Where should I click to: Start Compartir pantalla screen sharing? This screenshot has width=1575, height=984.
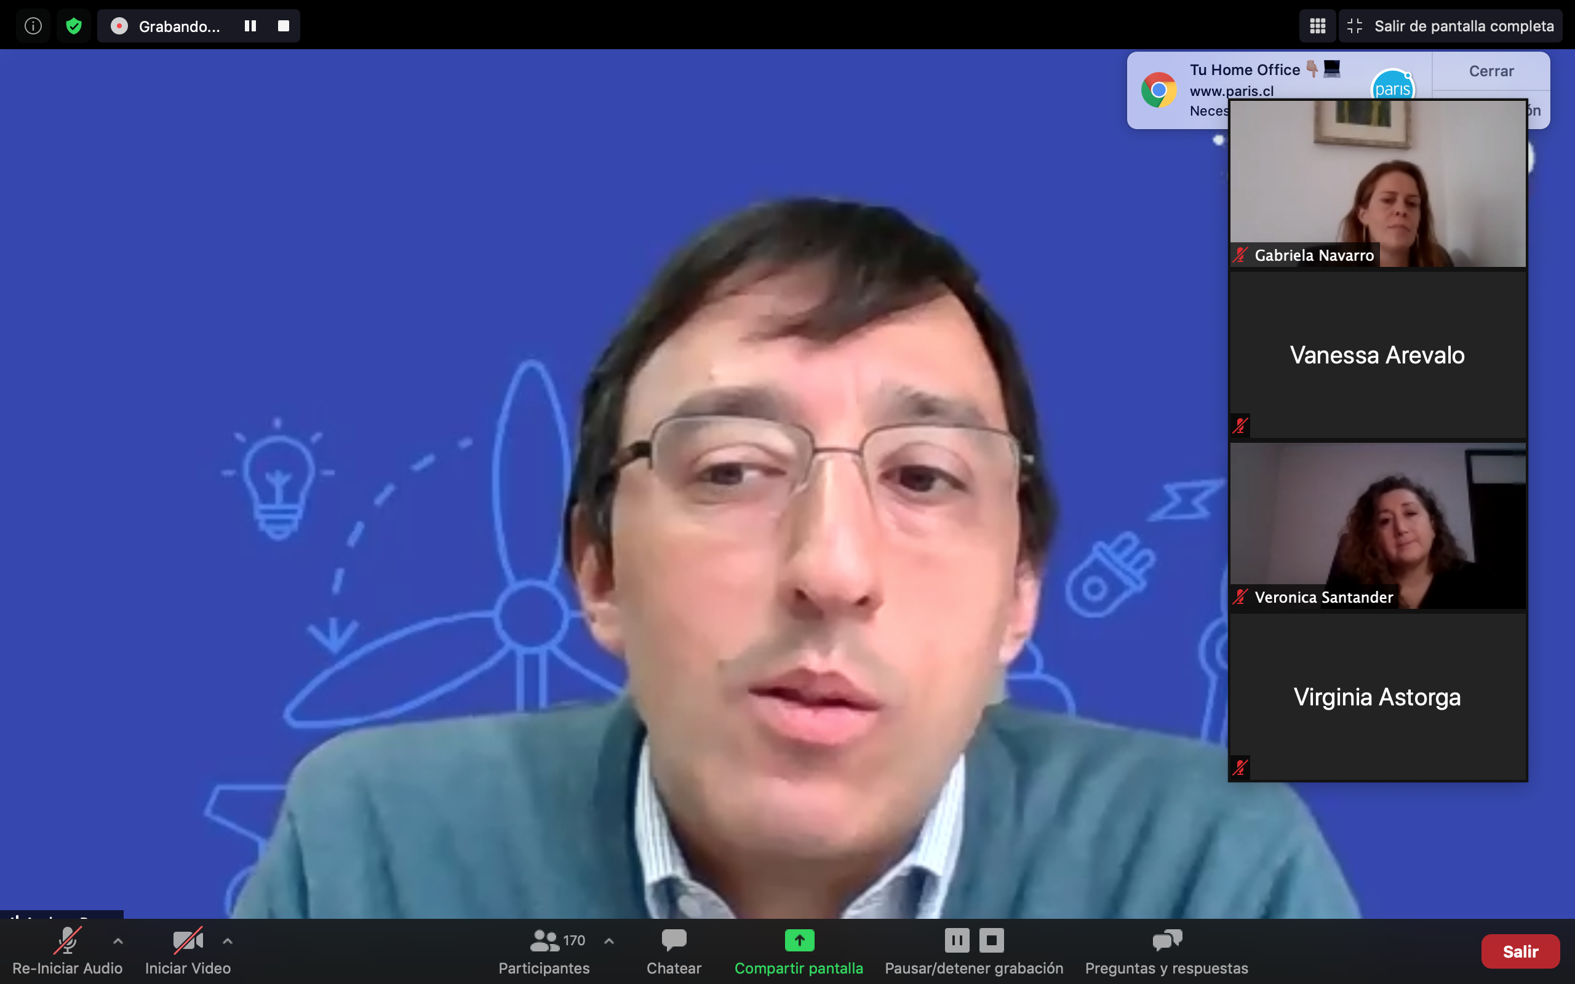pos(799,941)
